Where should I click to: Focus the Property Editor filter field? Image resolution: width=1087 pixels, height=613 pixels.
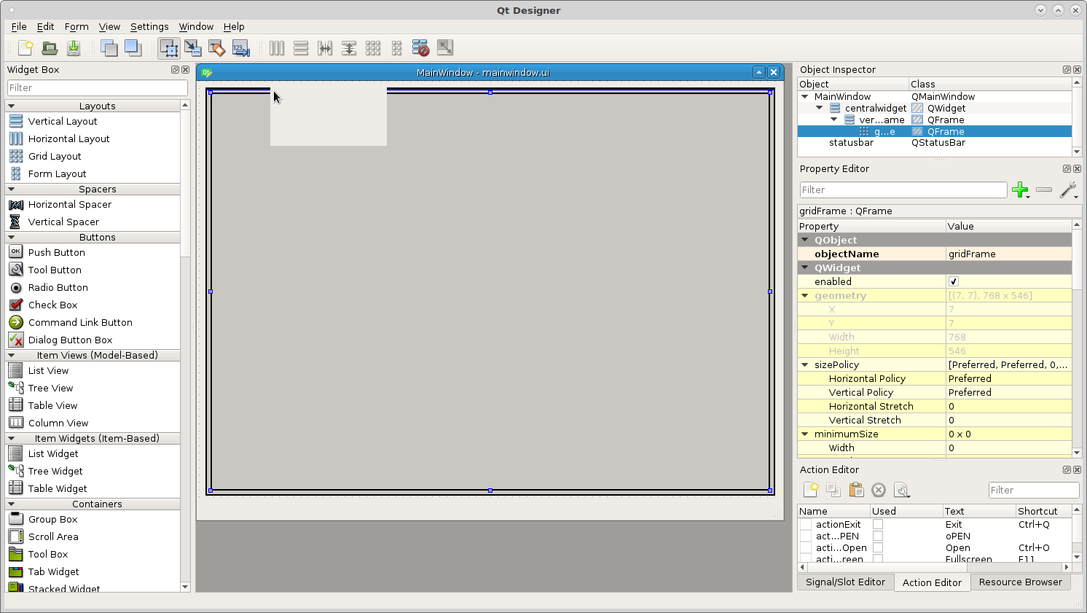[x=903, y=190]
